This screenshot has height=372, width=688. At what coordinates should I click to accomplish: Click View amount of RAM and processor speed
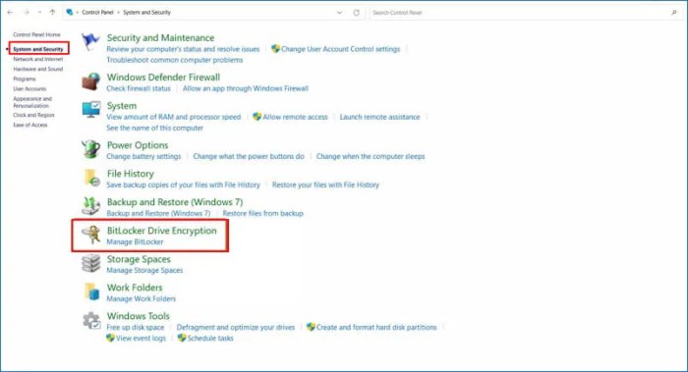[x=174, y=117]
